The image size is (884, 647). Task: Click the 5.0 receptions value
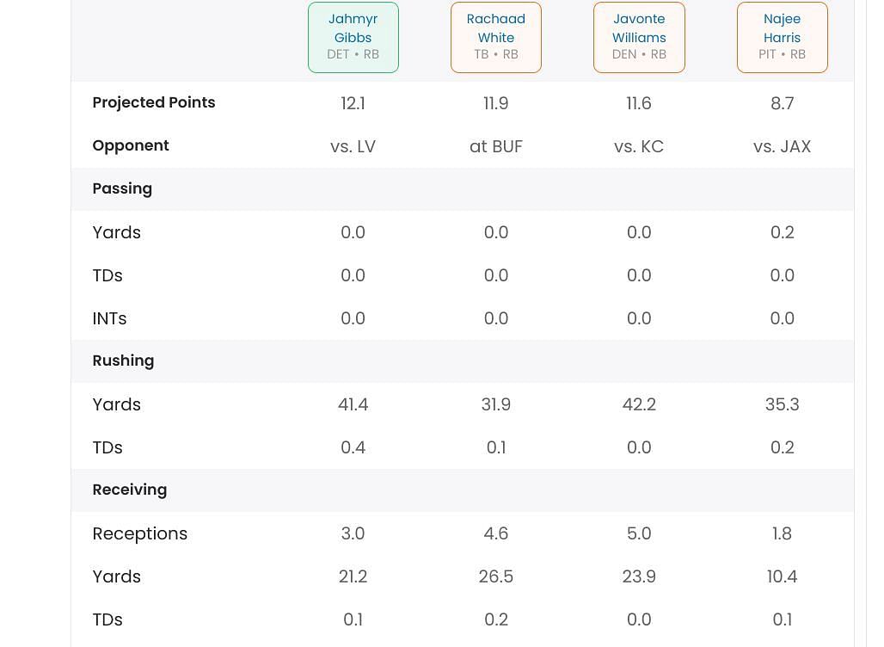[x=639, y=533]
